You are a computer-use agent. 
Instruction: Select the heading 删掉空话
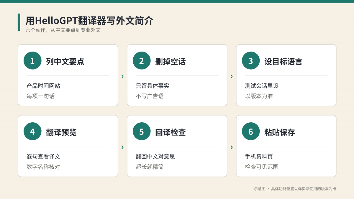pyautogui.click(x=171, y=61)
